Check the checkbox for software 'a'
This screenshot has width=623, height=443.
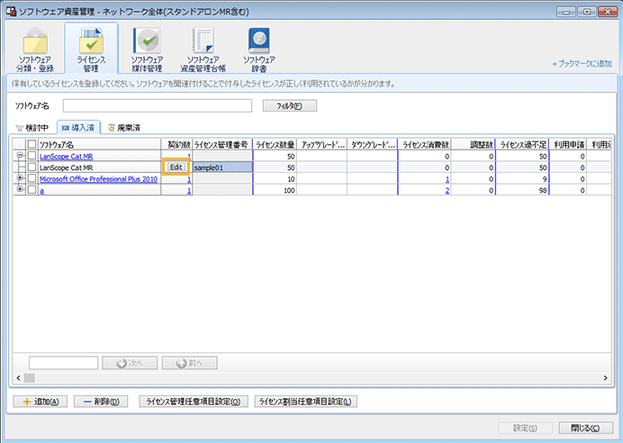(32, 190)
